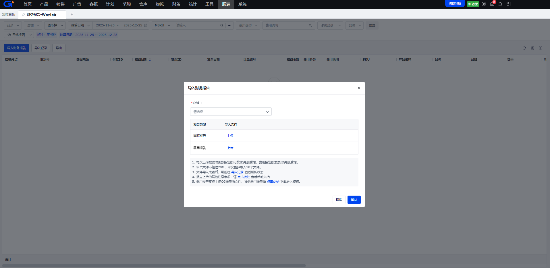Open the 原币种 currency dropdown
The image size is (550, 268).
[x=55, y=25]
